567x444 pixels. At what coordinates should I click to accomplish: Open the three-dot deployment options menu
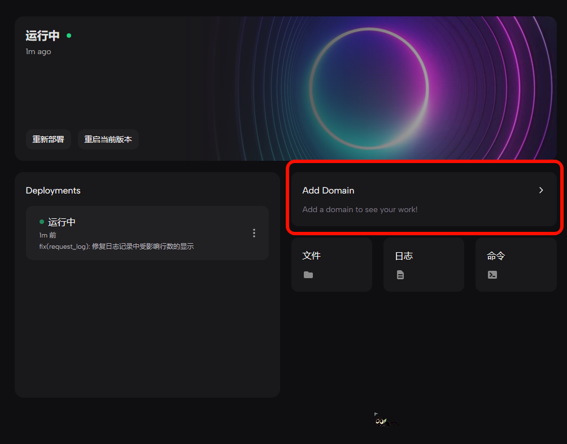(254, 233)
